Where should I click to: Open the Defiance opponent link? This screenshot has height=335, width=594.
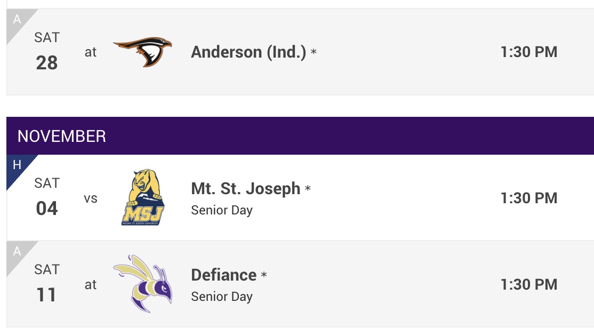[x=224, y=275]
